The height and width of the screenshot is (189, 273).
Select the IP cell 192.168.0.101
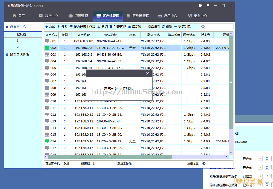84,41
